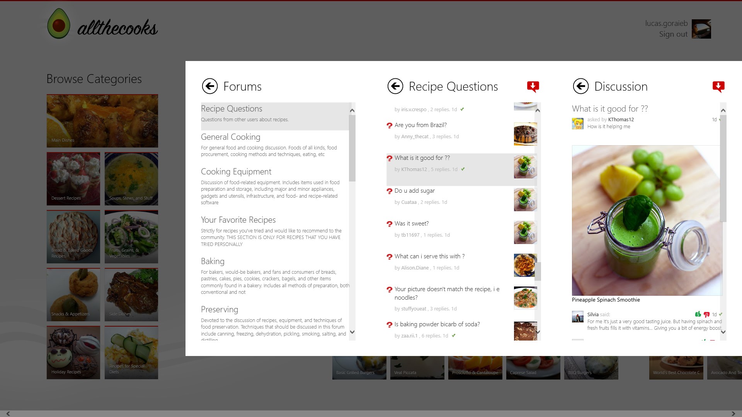Open the Baking forum
The height and width of the screenshot is (417, 742).
pyautogui.click(x=213, y=261)
